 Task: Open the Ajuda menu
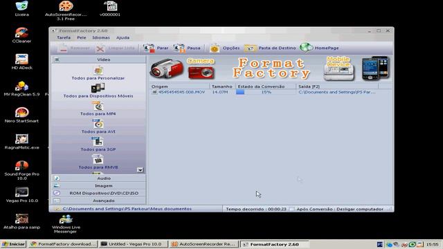tap(123, 37)
